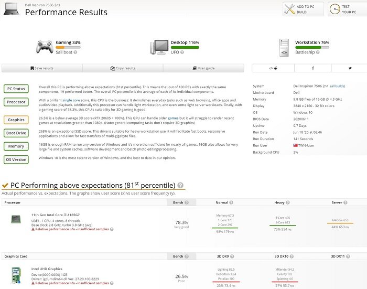Open the games link in graphics description
This screenshot has width=367, height=289.
coord(173,118)
